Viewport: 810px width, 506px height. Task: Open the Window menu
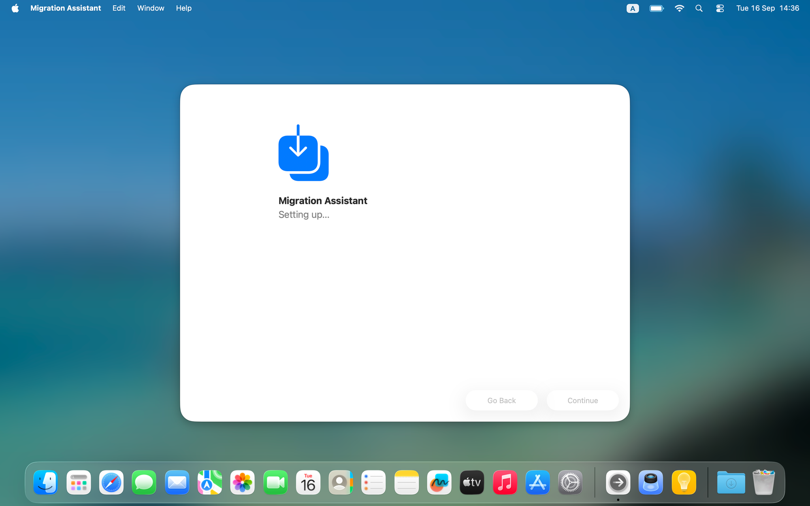click(x=151, y=8)
